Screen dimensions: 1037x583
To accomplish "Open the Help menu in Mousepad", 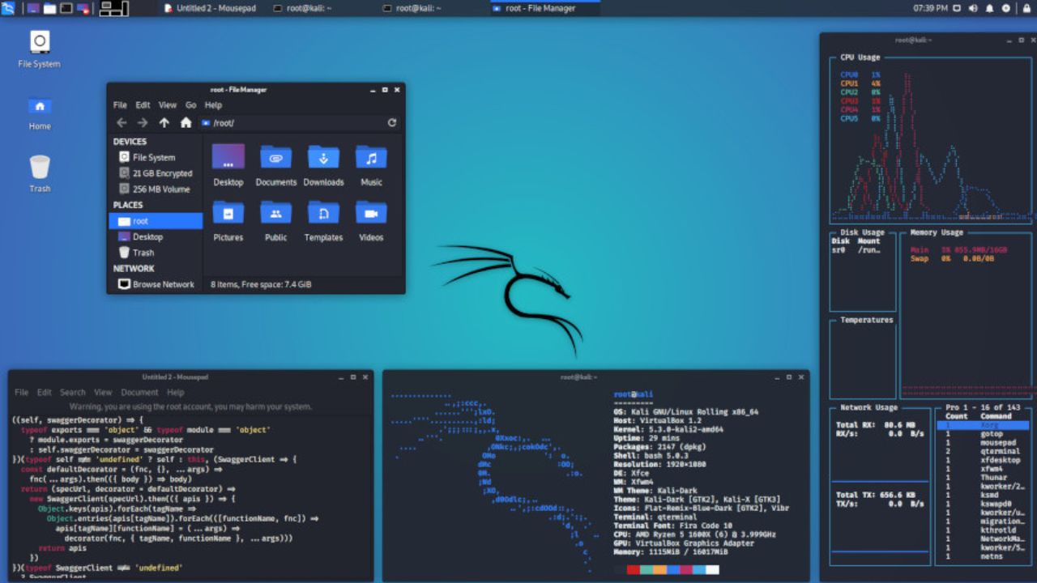I will tap(176, 393).
